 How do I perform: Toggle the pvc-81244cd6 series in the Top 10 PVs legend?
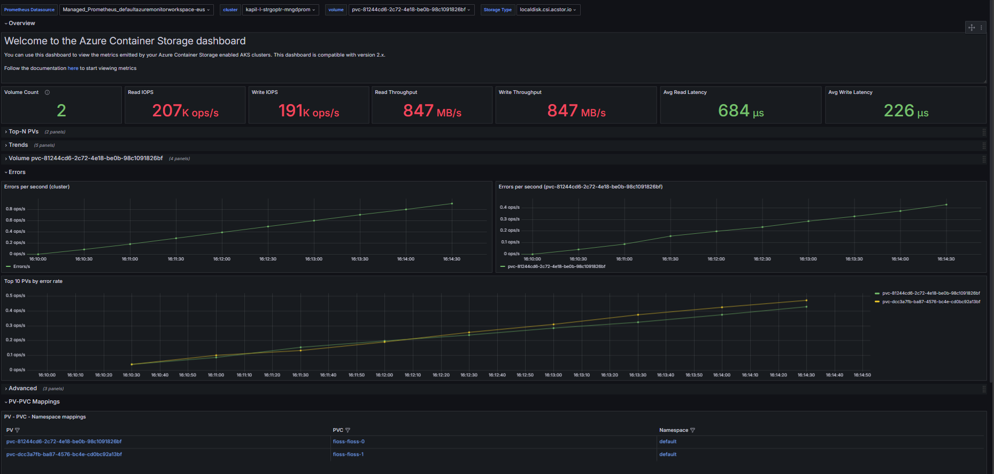pyautogui.click(x=931, y=293)
